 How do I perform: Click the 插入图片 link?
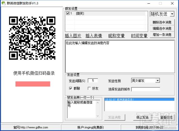pyautogui.click(x=73, y=36)
